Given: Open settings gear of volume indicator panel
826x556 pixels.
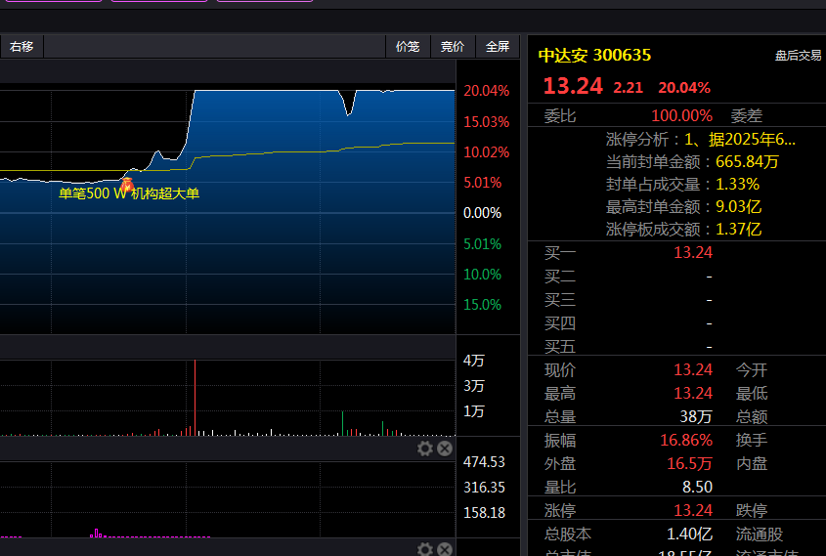Looking at the screenshot, I should (425, 449).
